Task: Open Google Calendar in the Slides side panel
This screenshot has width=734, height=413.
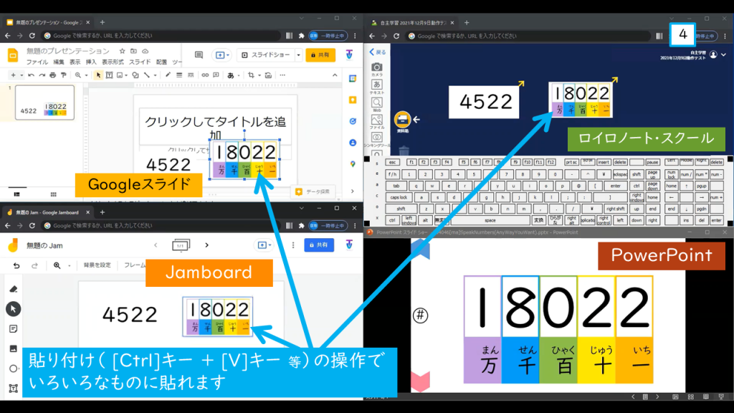Action: click(353, 79)
